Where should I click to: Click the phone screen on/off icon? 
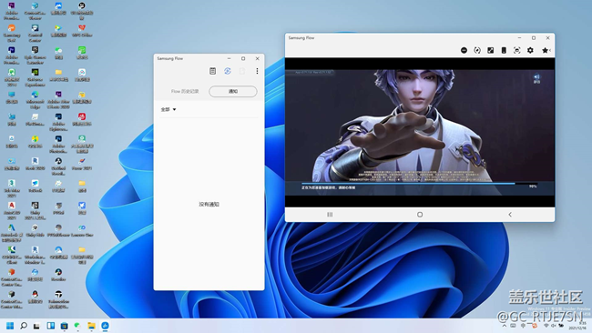tap(504, 50)
